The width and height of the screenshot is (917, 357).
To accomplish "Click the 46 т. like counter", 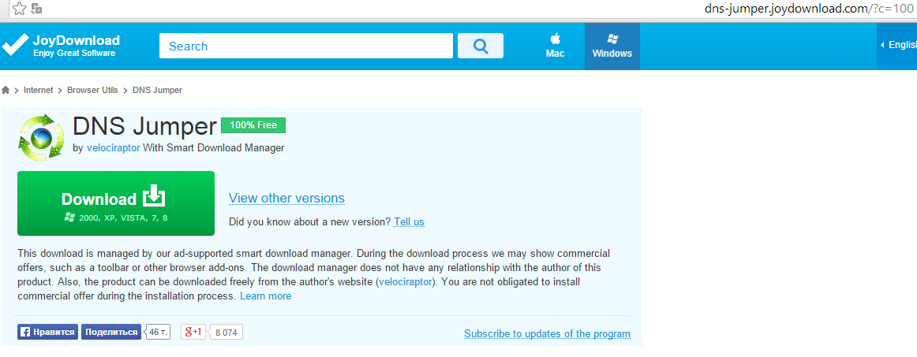I will click(x=157, y=332).
